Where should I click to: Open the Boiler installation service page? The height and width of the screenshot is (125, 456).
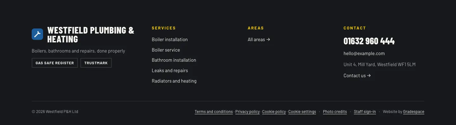point(170,40)
